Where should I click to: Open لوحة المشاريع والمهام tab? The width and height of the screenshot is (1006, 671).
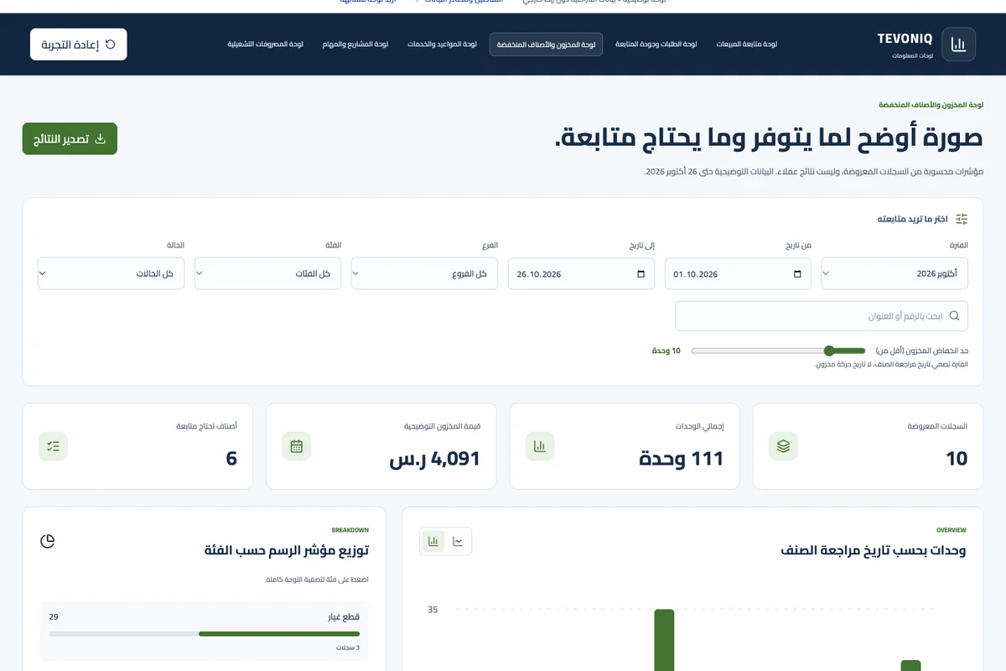tap(355, 44)
